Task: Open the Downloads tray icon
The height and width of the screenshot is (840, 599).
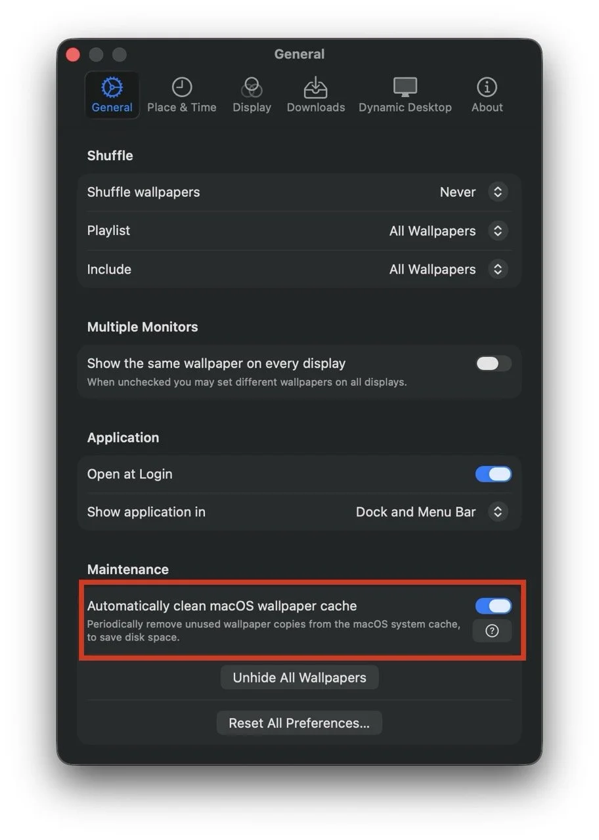Action: point(316,87)
